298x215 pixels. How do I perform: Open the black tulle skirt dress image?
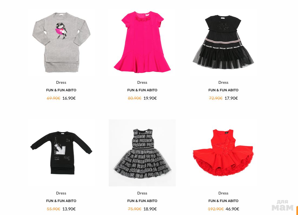[223, 42]
